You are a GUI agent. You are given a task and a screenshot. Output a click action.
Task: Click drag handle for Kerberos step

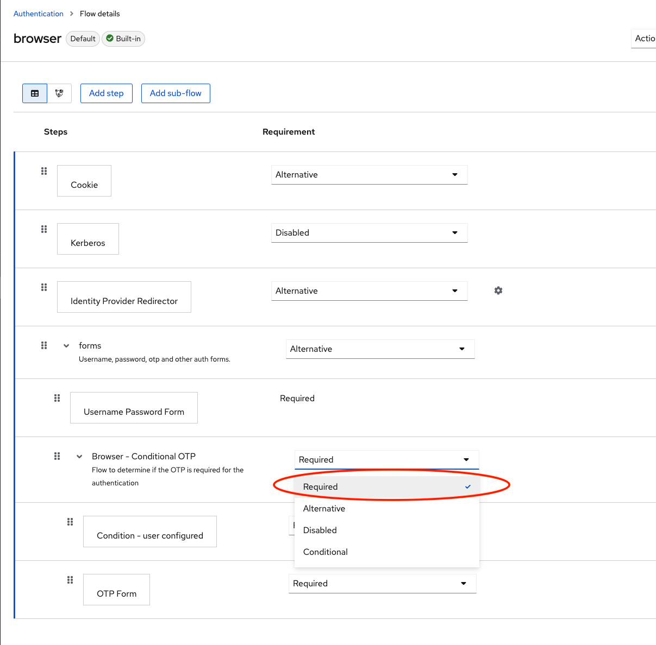pos(44,229)
